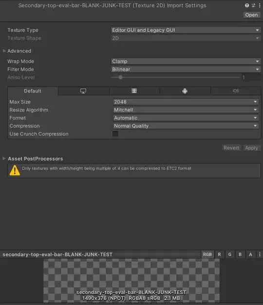Switch to the standalone monitor platform tab
The width and height of the screenshot is (263, 305).
[x=83, y=91]
